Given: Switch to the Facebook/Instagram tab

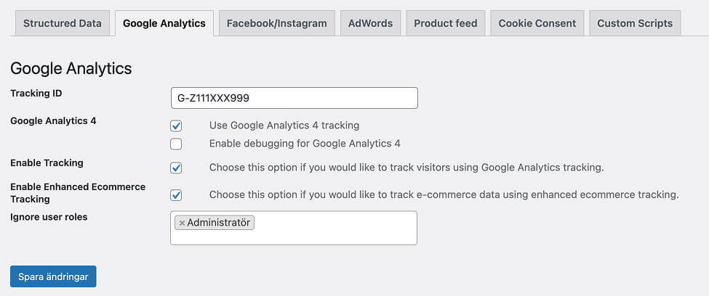Looking at the screenshot, I should coord(277,23).
